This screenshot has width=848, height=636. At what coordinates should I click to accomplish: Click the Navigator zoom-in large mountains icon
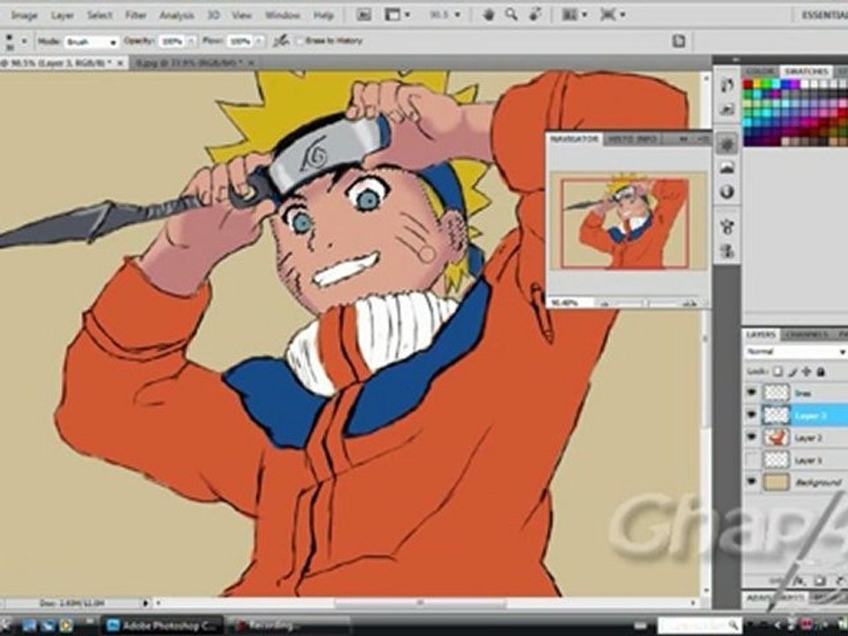pyautogui.click(x=690, y=303)
